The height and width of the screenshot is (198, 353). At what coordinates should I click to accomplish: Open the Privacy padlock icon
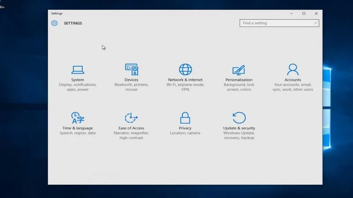pos(185,118)
